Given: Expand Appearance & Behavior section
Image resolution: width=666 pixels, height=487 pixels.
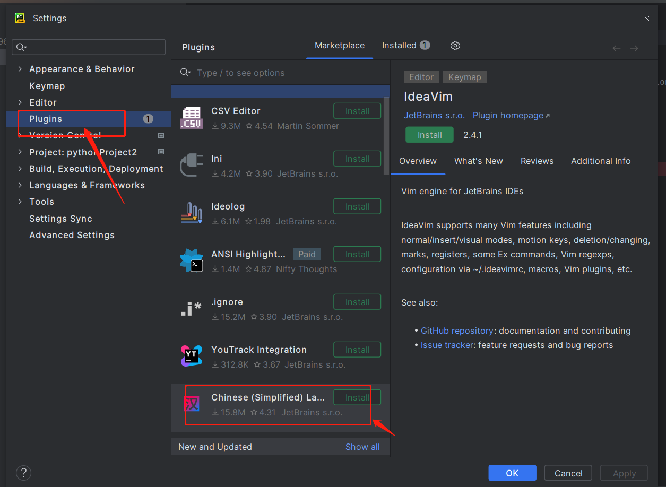Looking at the screenshot, I should tap(20, 69).
